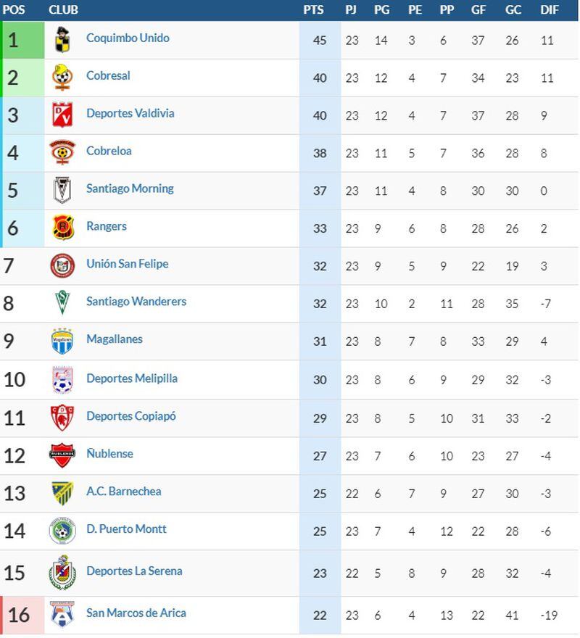Click the Deportes Valdivia crest

[62, 115]
